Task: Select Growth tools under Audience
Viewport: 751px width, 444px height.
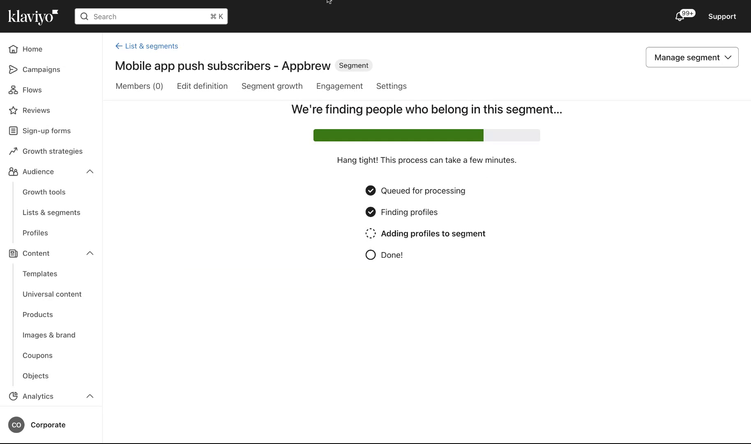Action: click(44, 192)
